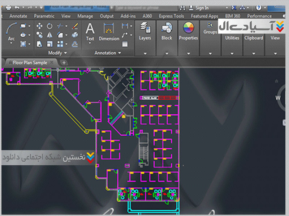Click the Move tool in Modify panel
The width and height of the screenshot is (289, 216).
coord(39,26)
